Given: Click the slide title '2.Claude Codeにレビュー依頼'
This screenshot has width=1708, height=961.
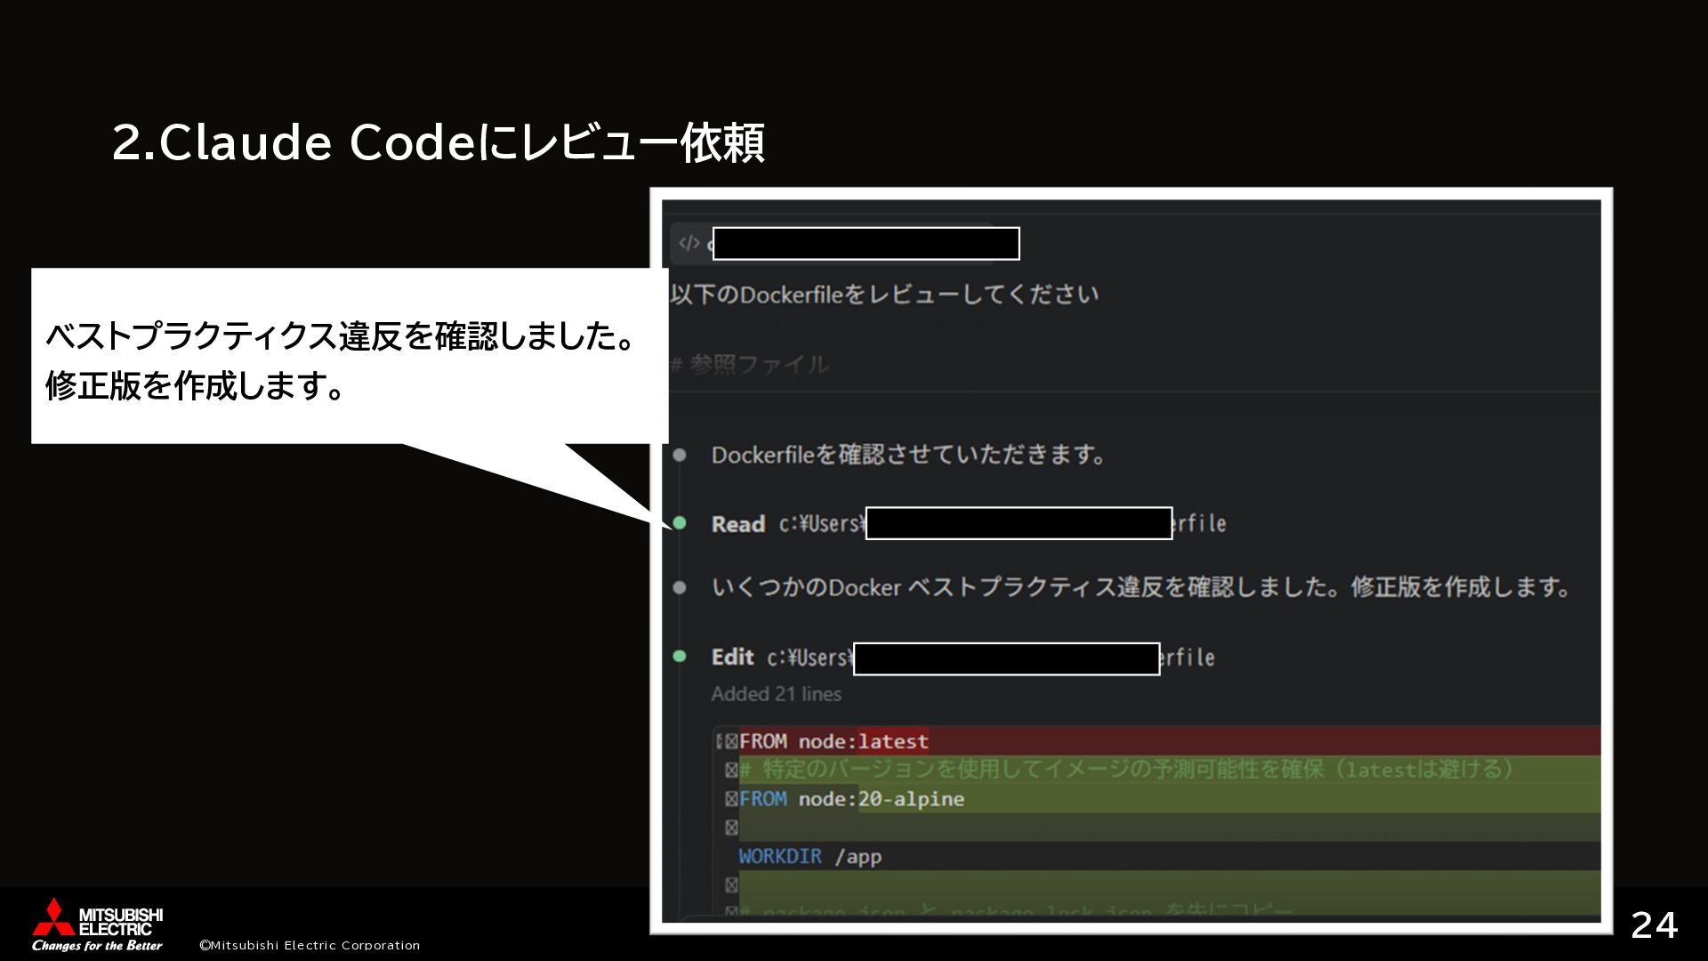Looking at the screenshot, I should click(x=438, y=142).
